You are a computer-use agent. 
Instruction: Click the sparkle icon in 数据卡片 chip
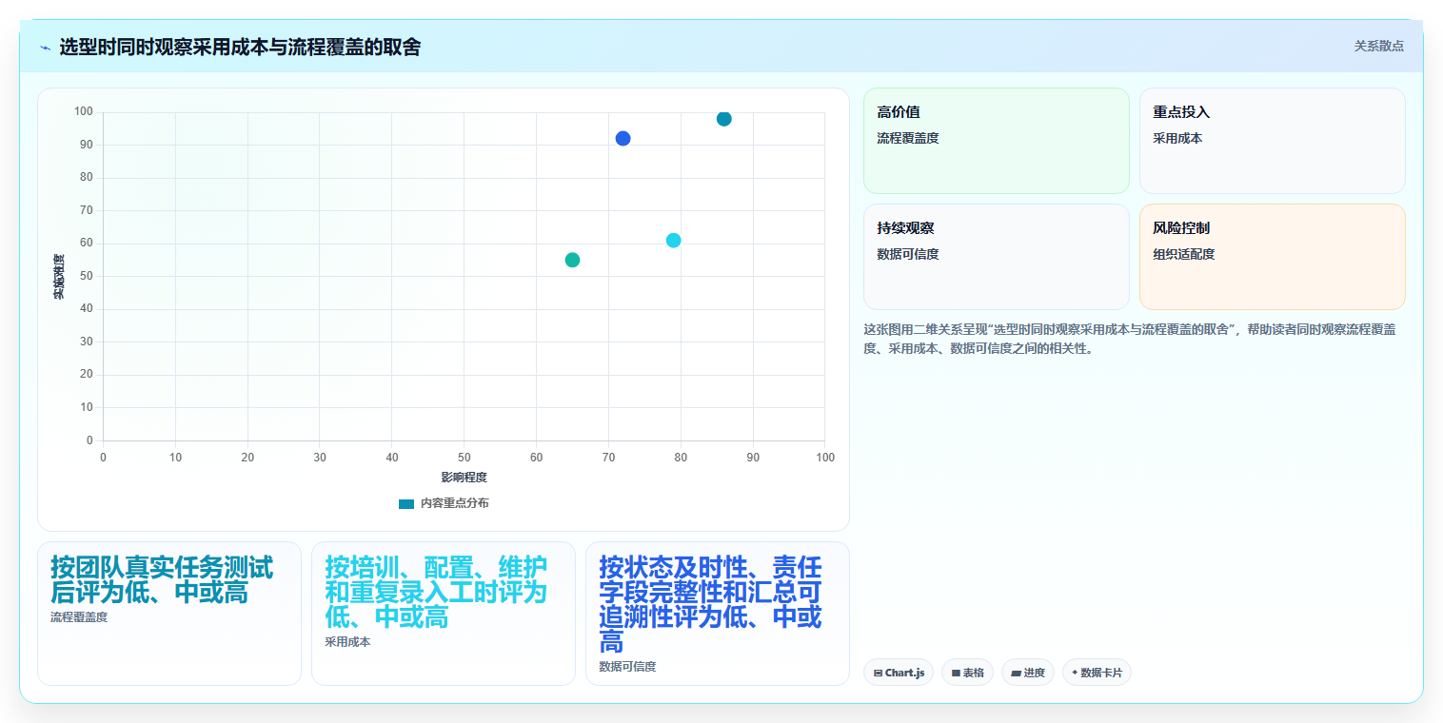(x=1075, y=672)
